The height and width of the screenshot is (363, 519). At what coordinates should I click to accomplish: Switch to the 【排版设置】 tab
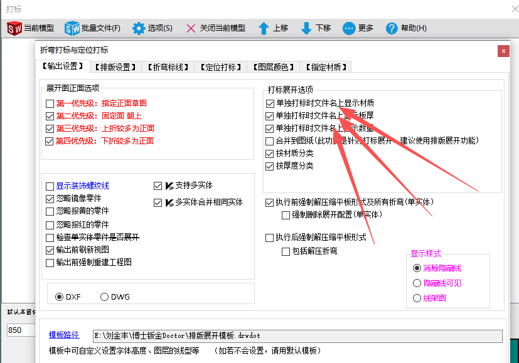coord(117,66)
